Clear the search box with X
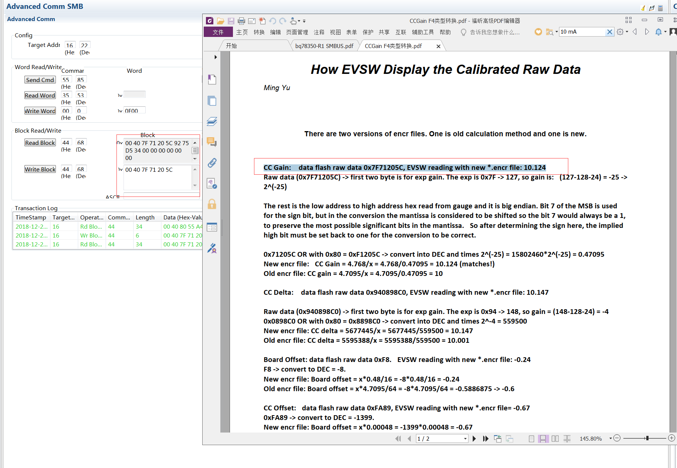Viewport: 677px width, 468px height. (610, 32)
